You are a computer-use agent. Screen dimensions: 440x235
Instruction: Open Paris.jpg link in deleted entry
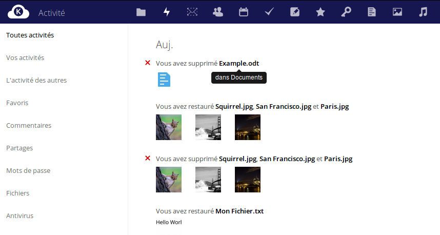[x=338, y=159]
